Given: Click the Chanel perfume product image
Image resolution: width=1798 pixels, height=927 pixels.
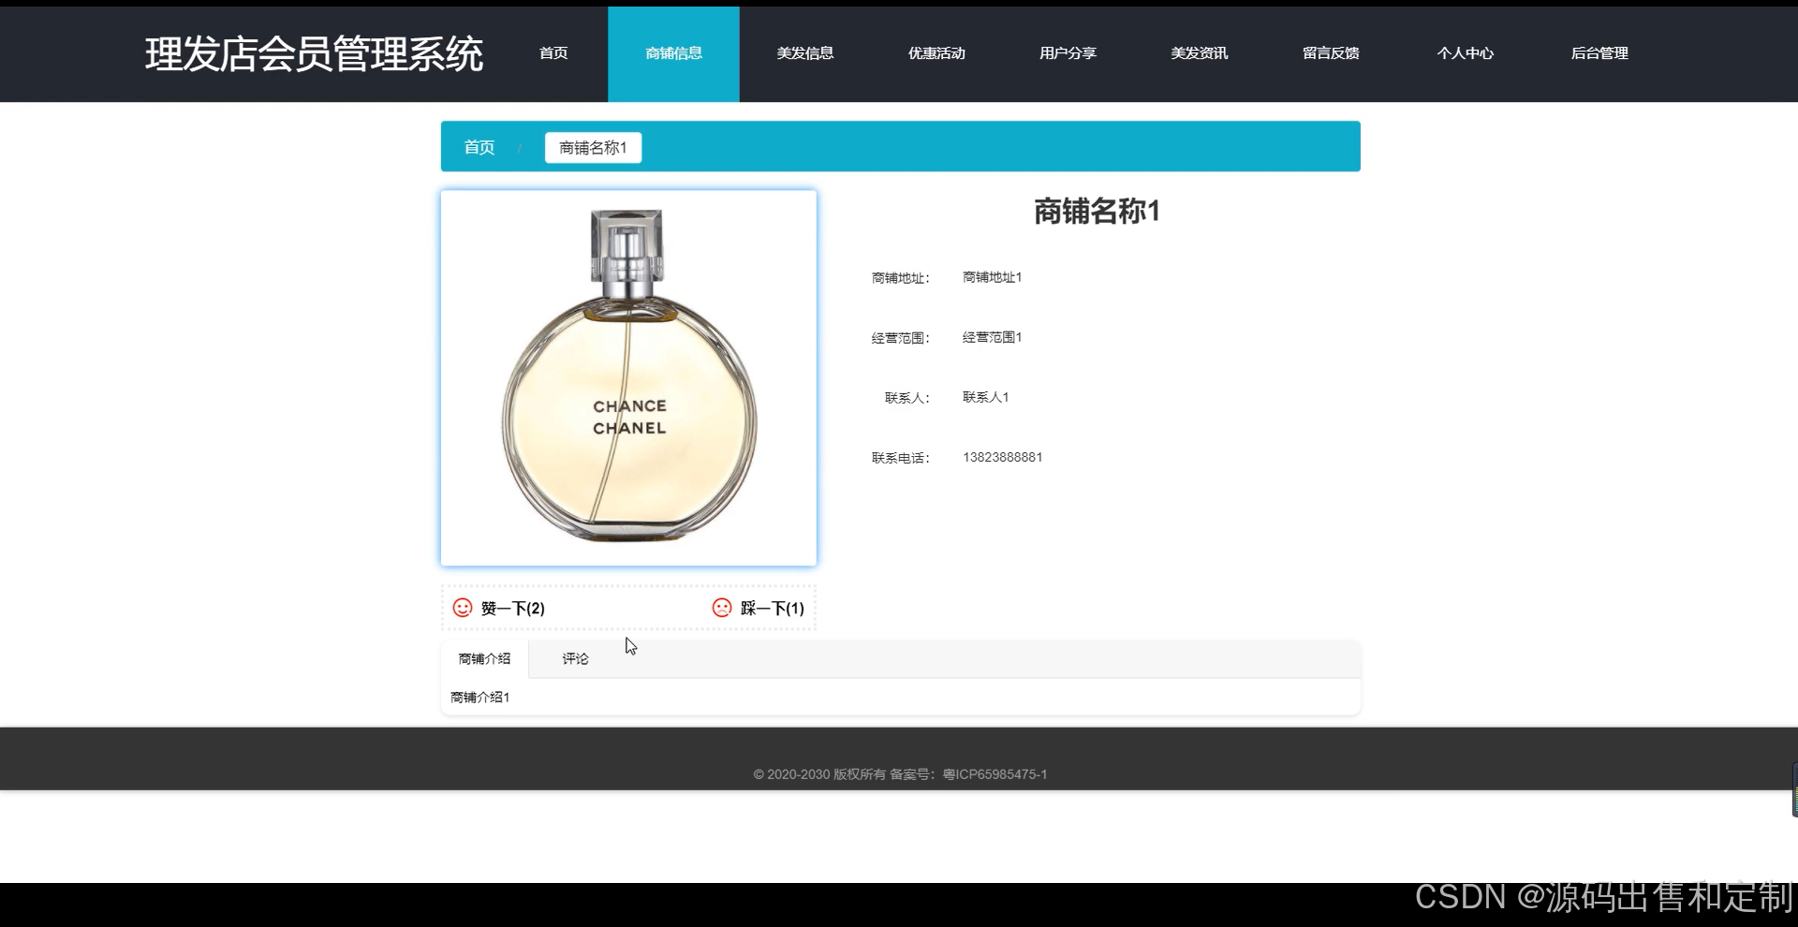Looking at the screenshot, I should click(x=629, y=378).
